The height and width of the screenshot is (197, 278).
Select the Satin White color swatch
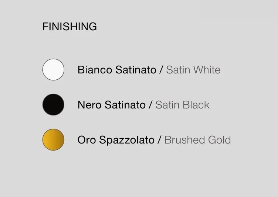click(53, 70)
